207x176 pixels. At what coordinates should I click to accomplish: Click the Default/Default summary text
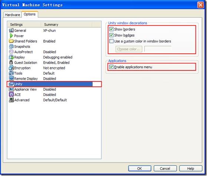tap(55, 100)
